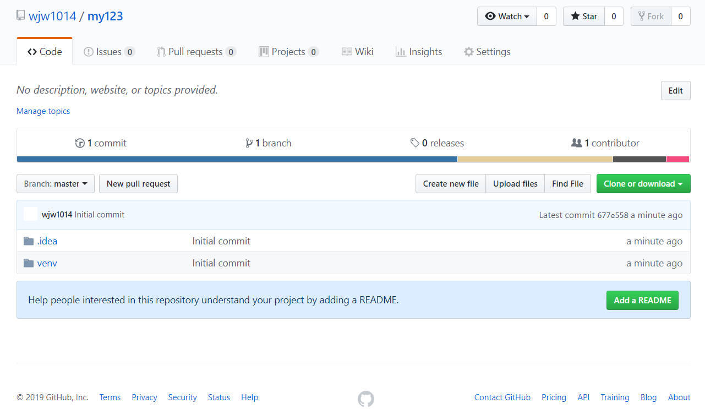Screen dimensions: 705x409
Task: Click the commit history clock icon
Action: (x=80, y=143)
